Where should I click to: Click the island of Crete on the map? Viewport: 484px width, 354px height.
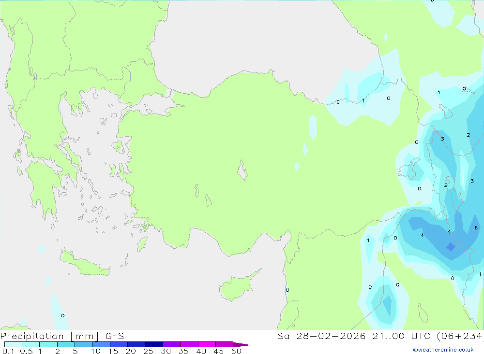tap(85, 262)
